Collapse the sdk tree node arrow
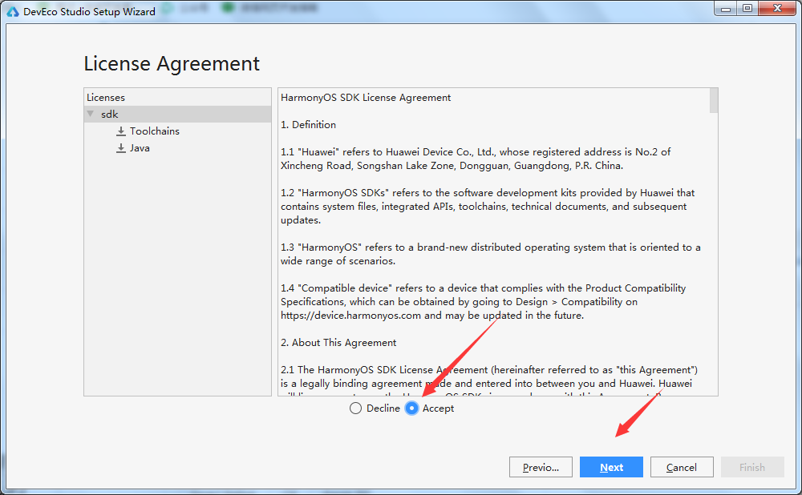Image resolution: width=802 pixels, height=495 pixels. (91, 114)
